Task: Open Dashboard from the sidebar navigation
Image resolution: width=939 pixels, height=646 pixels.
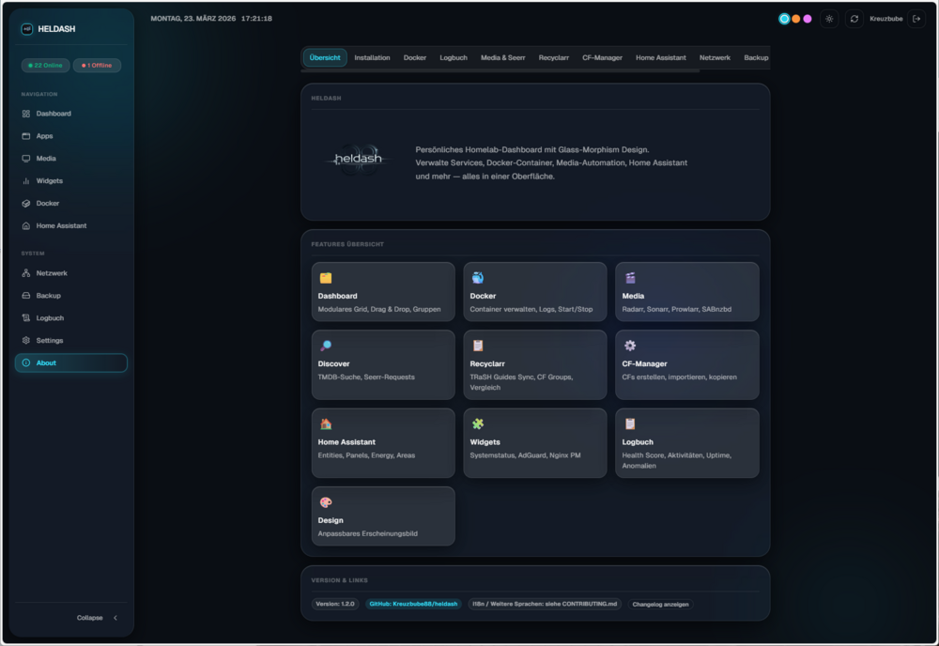Action: click(x=70, y=114)
